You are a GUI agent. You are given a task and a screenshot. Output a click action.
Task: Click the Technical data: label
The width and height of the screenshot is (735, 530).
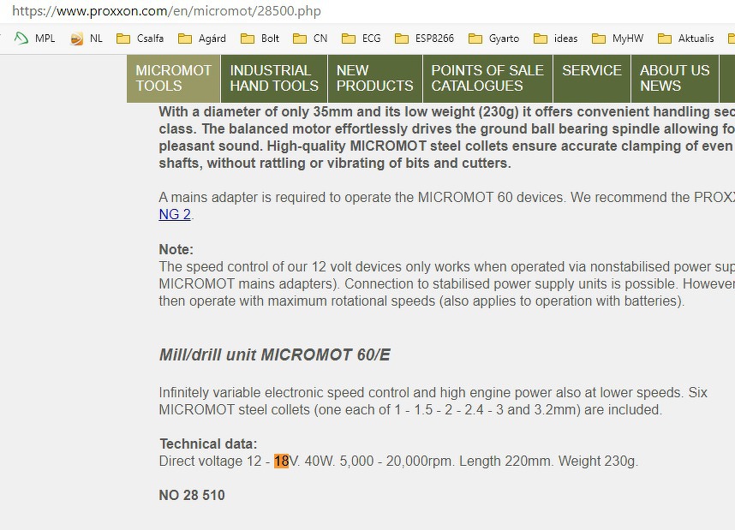pyautogui.click(x=209, y=444)
